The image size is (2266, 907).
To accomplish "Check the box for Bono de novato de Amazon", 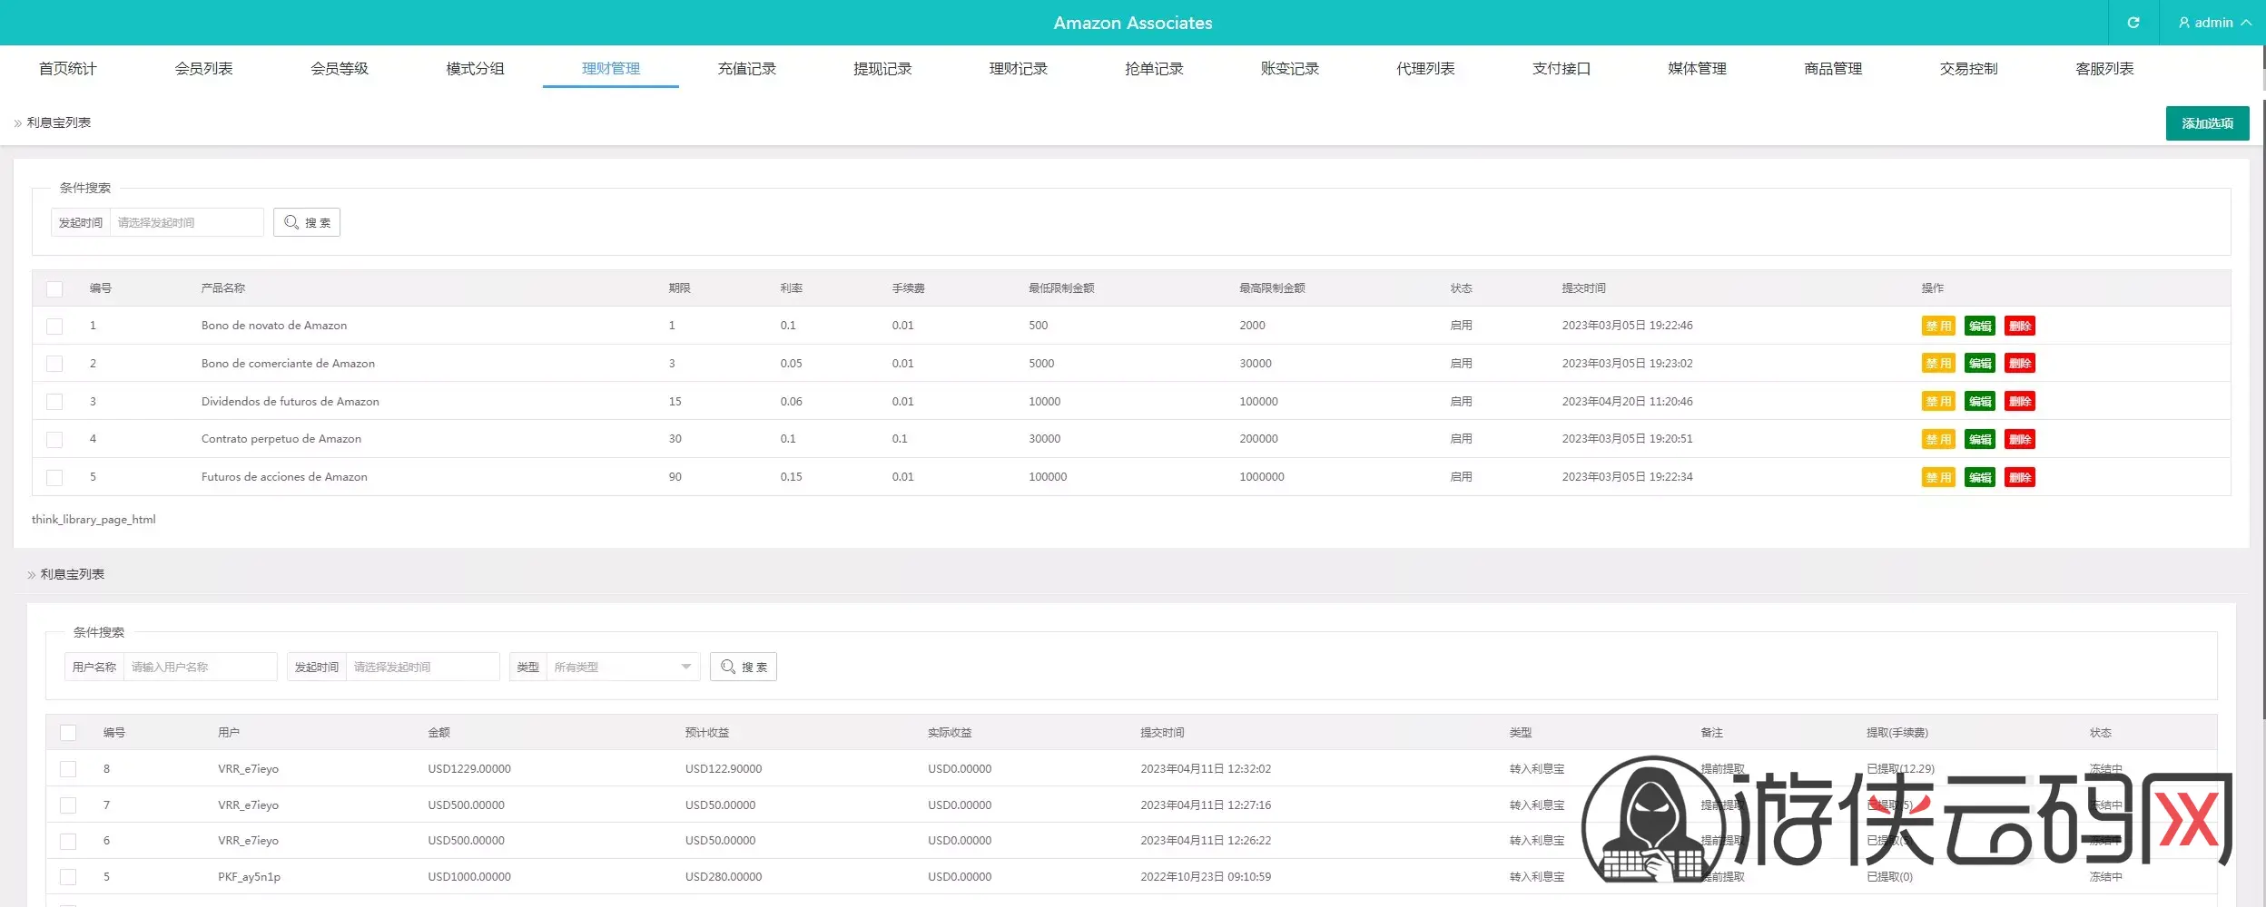I will point(54,326).
